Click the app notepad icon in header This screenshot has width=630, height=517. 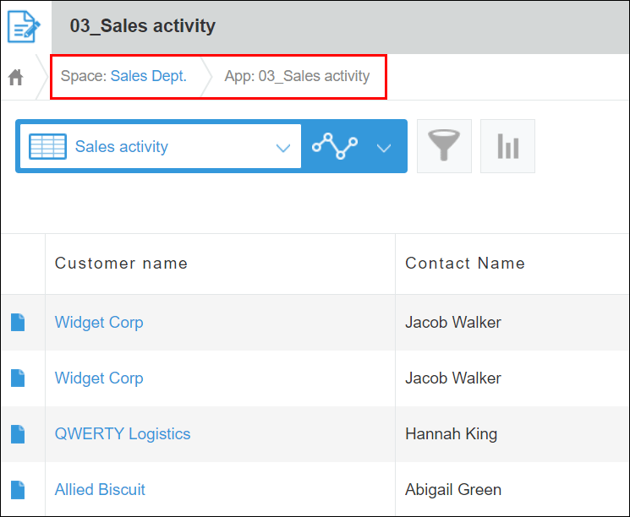tap(25, 26)
